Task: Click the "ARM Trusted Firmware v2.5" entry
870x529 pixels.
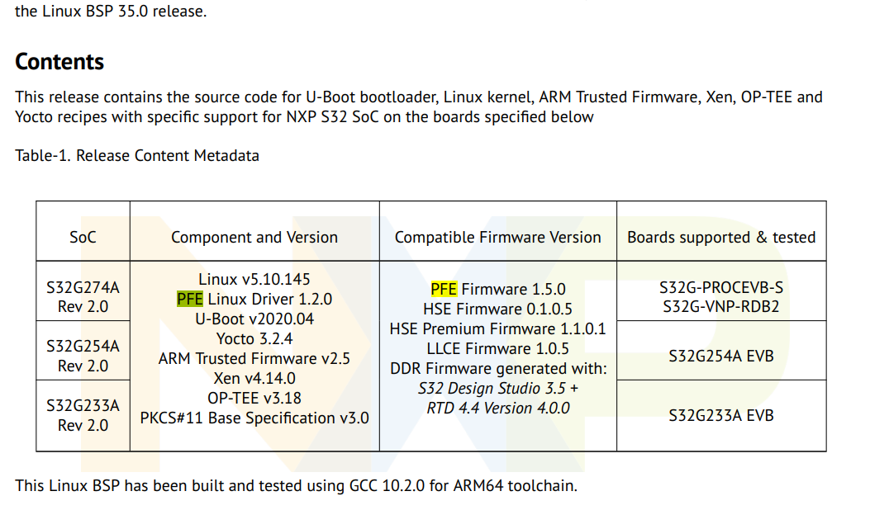Action: tap(254, 358)
